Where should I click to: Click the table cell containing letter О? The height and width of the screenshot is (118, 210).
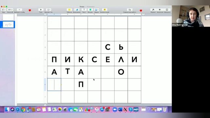point(121,72)
